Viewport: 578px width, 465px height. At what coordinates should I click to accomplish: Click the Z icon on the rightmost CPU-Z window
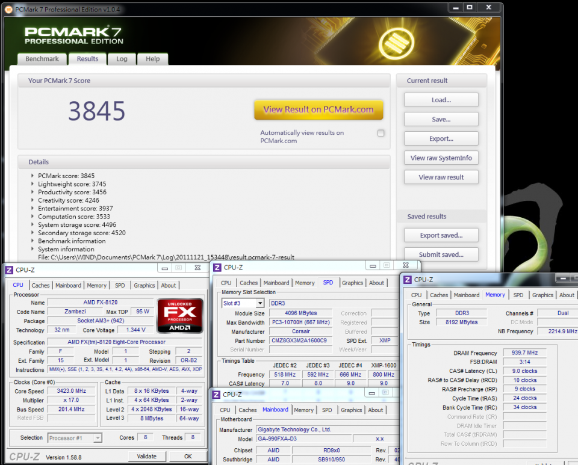click(x=407, y=279)
